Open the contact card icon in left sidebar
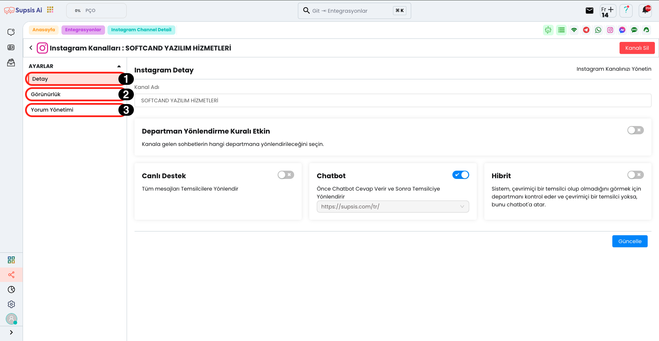Image resolution: width=659 pixels, height=341 pixels. coord(11,47)
